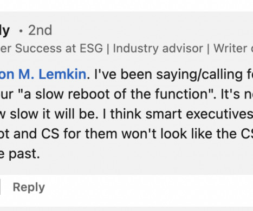Click the word "Lemkin" in blue mention
This screenshot has height=211, width=253.
coord(62,74)
